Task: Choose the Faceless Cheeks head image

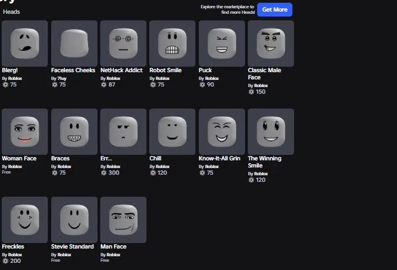Action: (74, 44)
